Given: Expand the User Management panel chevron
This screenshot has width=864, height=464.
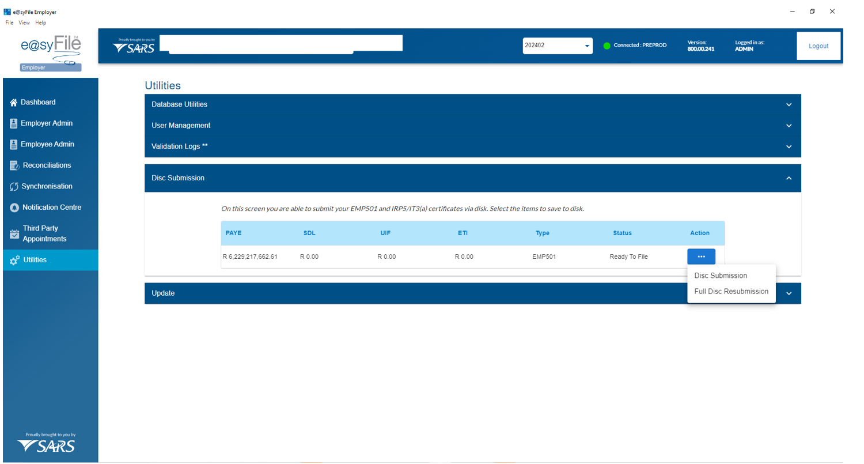Looking at the screenshot, I should [789, 126].
